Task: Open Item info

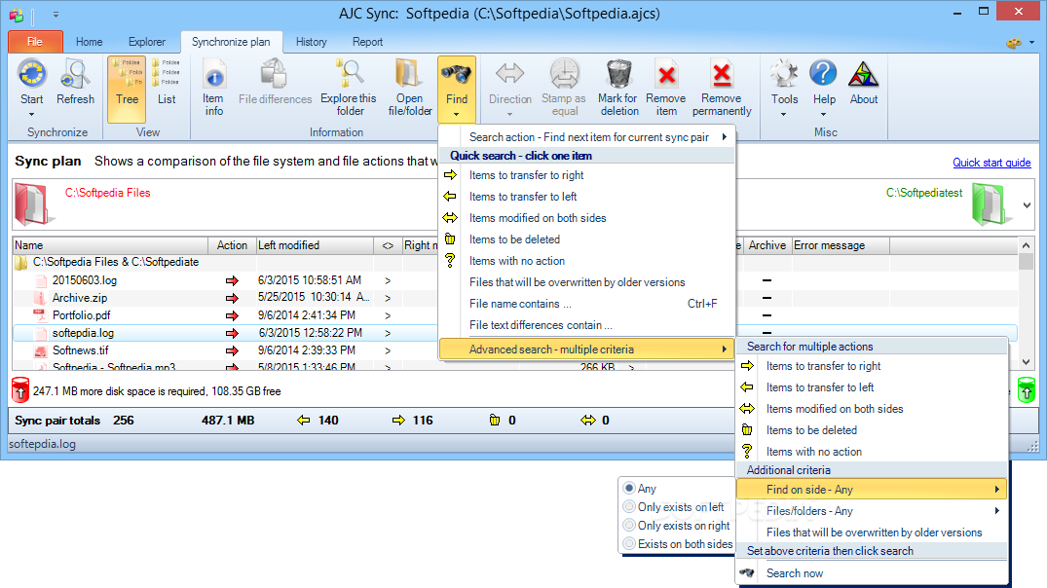Action: click(213, 87)
